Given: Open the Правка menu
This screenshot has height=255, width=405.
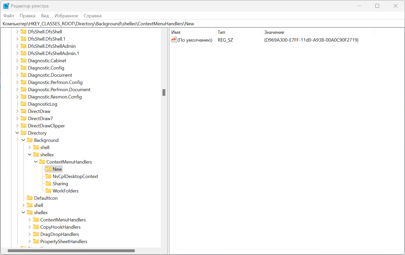Looking at the screenshot, I should tap(27, 16).
